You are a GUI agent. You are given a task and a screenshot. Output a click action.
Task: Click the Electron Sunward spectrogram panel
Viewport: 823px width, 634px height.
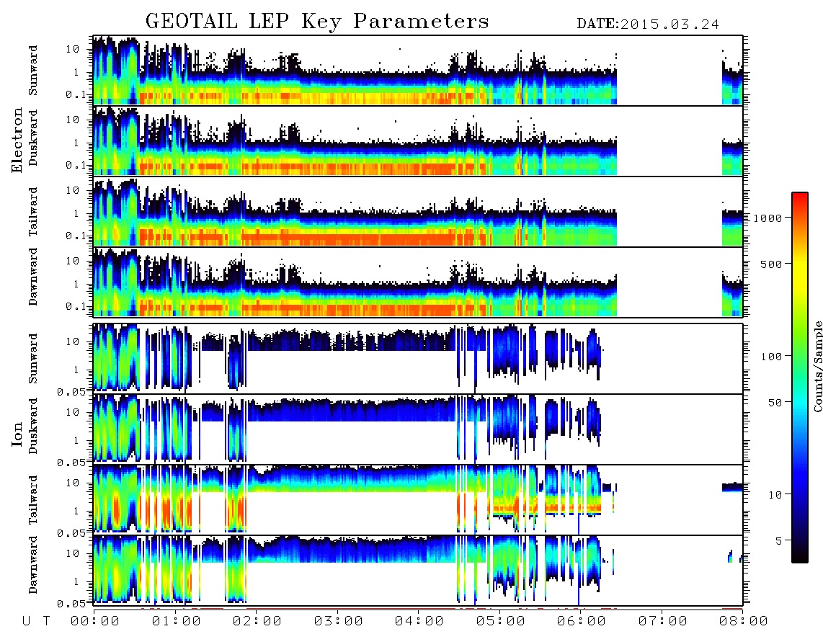coord(418,71)
